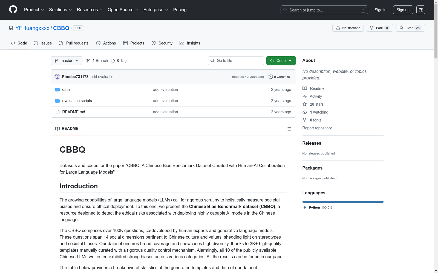
Task: Click the shield icon of the Security tab
Action: coord(154,43)
